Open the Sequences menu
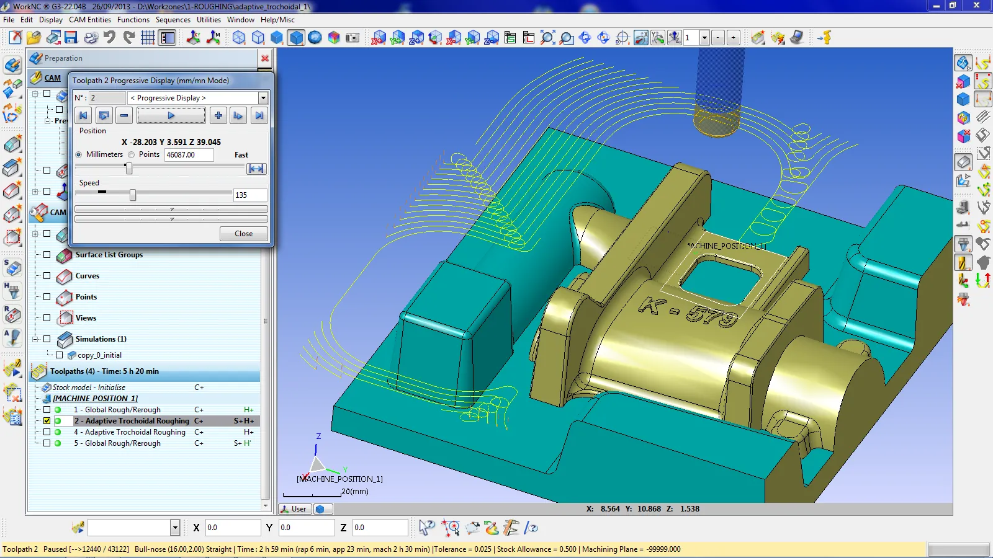Image resolution: width=993 pixels, height=558 pixels. [x=173, y=20]
